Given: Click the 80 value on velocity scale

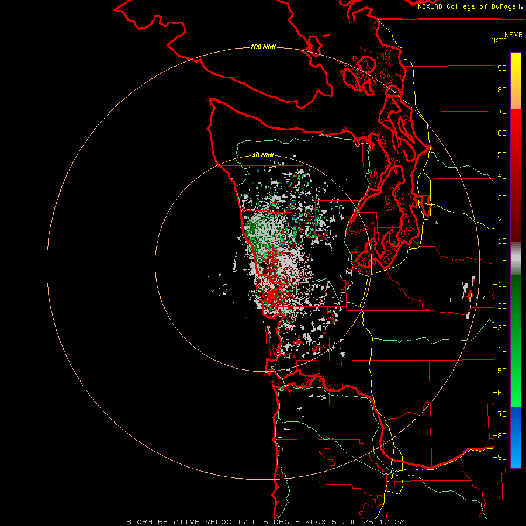Looking at the screenshot, I should point(502,90).
